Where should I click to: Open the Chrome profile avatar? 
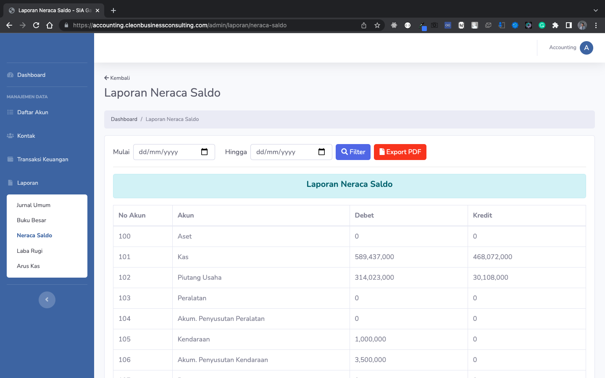(x=582, y=25)
